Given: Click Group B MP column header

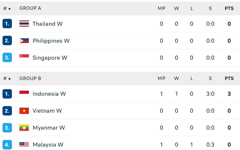Looking at the screenshot, I should click(161, 78).
